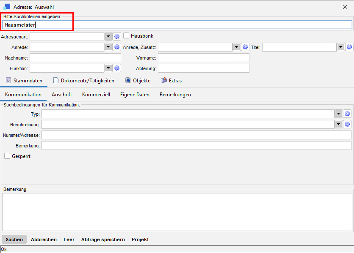Expand the Adressenart dropdown
The width and height of the screenshot is (354, 253).
pyautogui.click(x=108, y=37)
